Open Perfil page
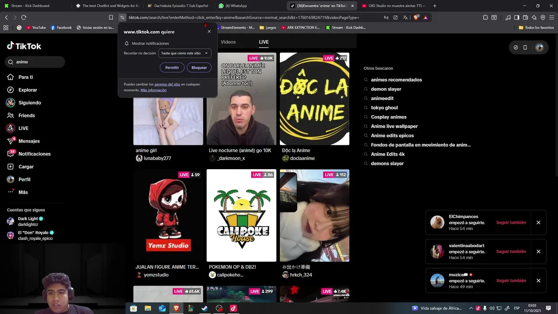The image size is (558, 314). coord(19,180)
